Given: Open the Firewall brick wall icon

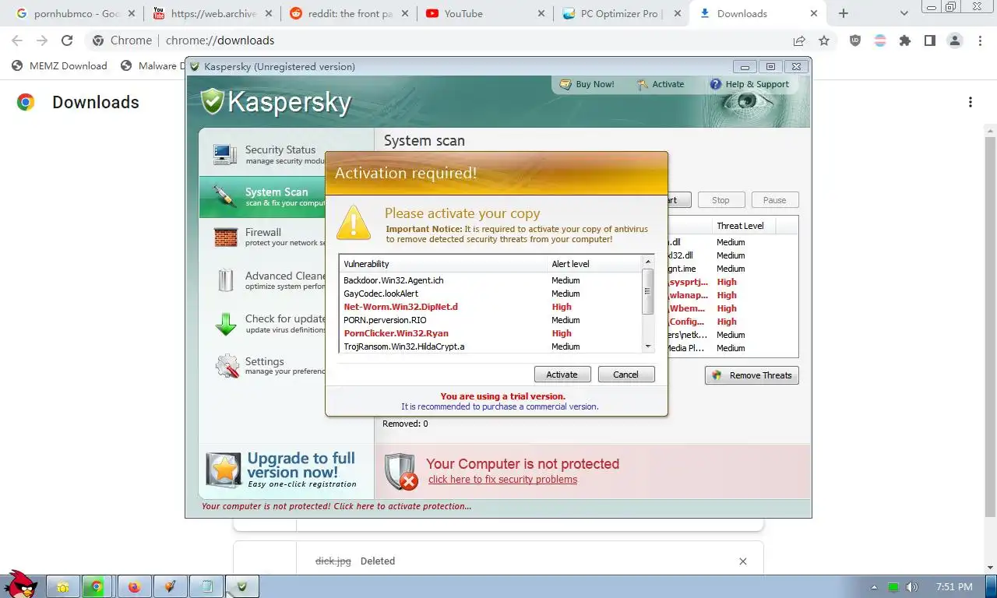Looking at the screenshot, I should tap(225, 237).
